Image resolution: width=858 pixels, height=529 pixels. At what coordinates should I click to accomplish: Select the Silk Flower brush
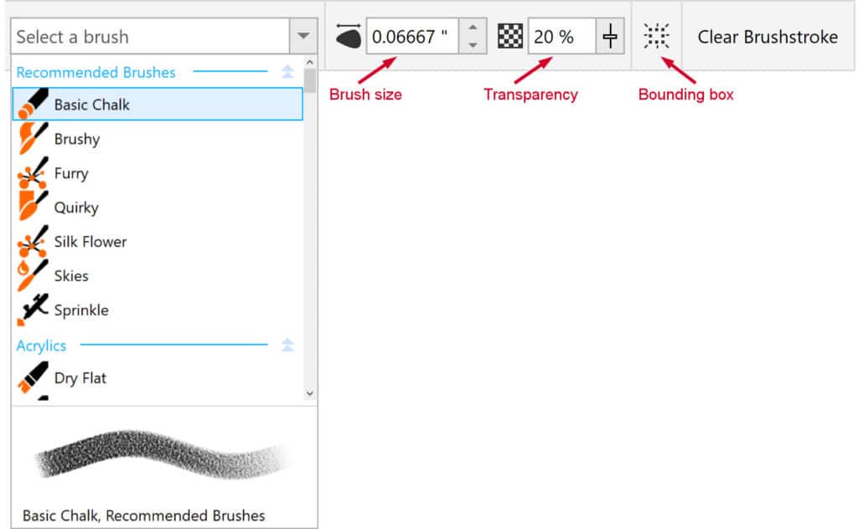89,242
